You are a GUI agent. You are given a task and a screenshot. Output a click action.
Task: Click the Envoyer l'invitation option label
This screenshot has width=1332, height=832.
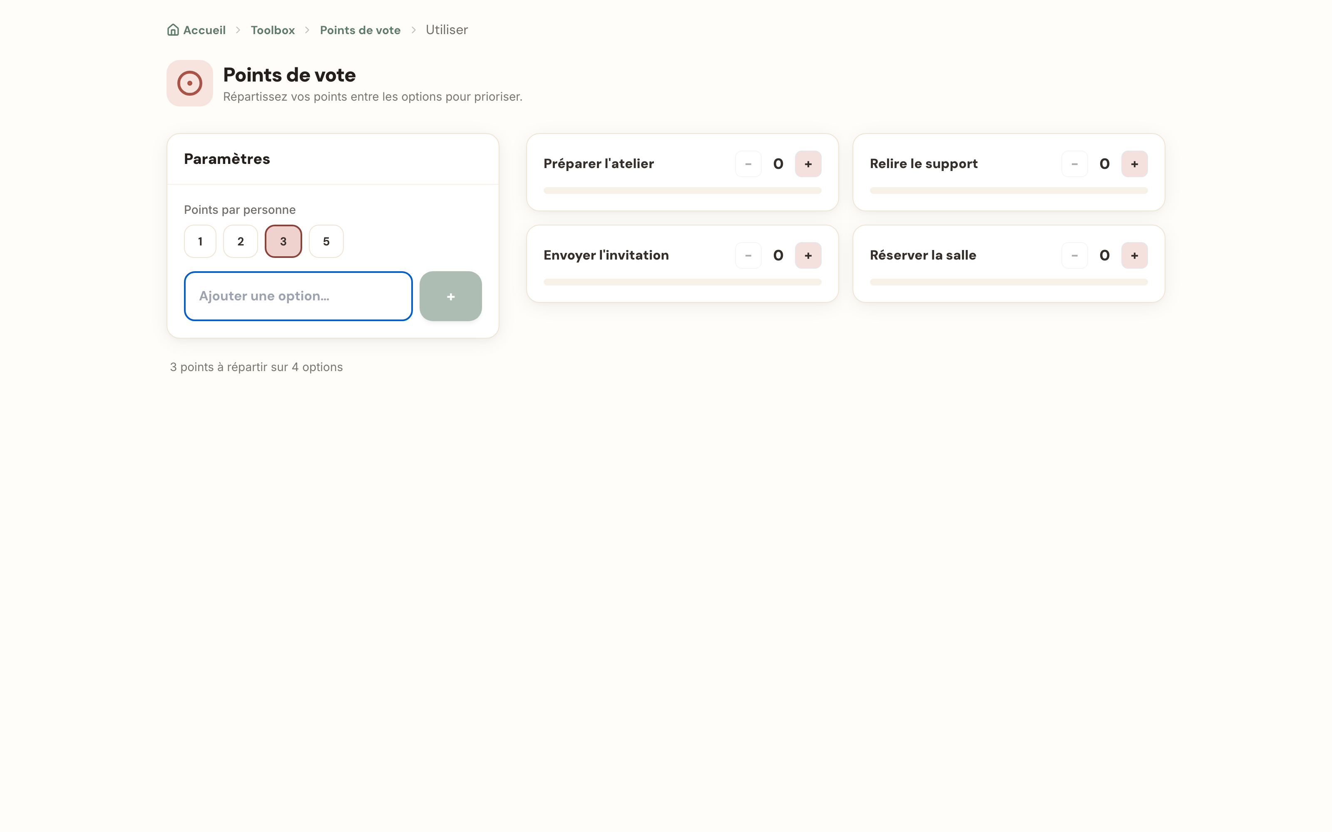(606, 255)
